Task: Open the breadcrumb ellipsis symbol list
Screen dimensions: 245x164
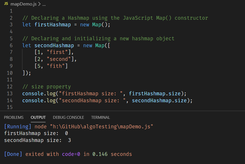Action: coord(44,4)
